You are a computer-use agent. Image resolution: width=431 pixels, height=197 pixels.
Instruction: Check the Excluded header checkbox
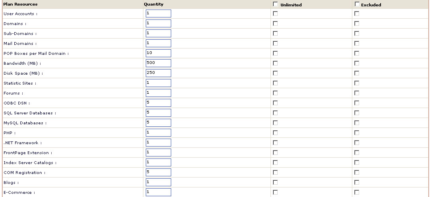click(357, 4)
